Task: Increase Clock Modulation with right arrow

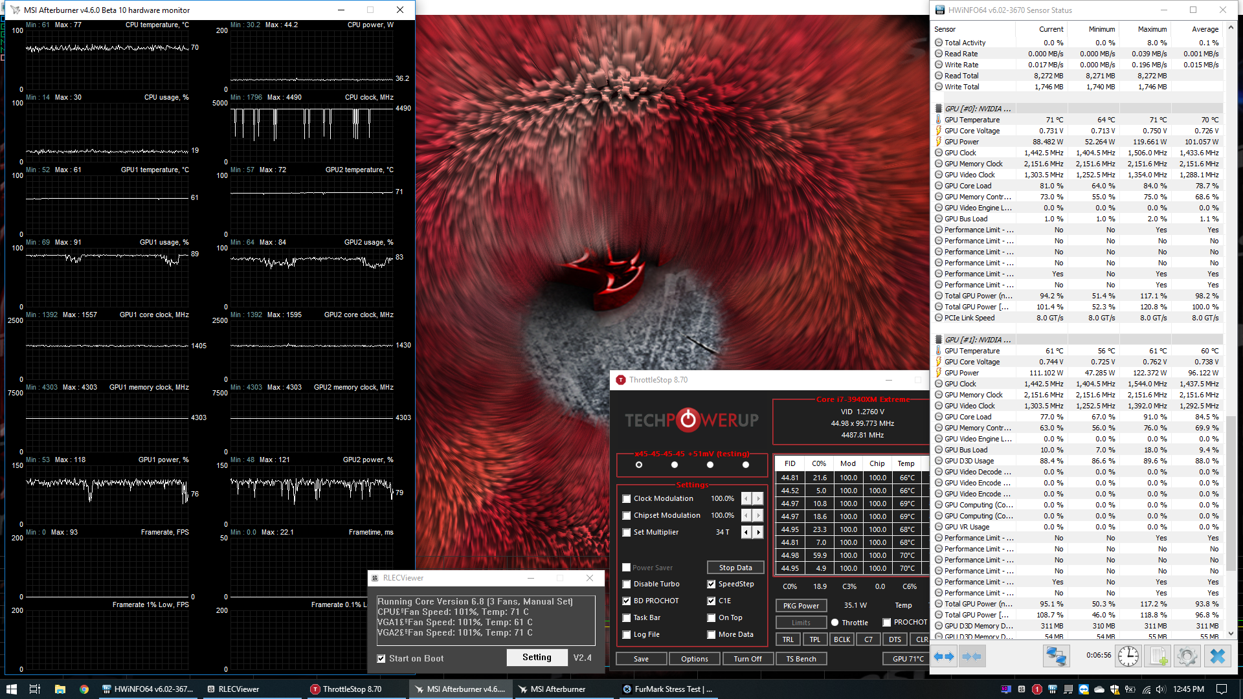Action: click(x=758, y=498)
